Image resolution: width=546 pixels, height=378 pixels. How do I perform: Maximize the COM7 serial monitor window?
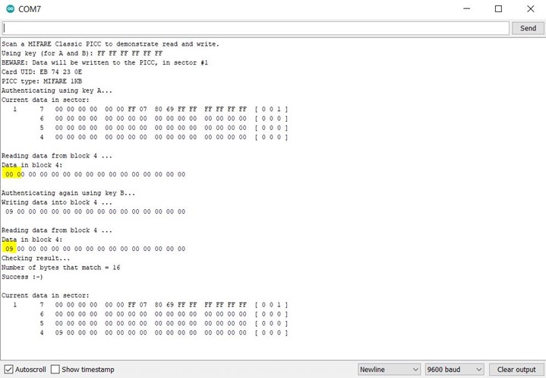pos(498,8)
